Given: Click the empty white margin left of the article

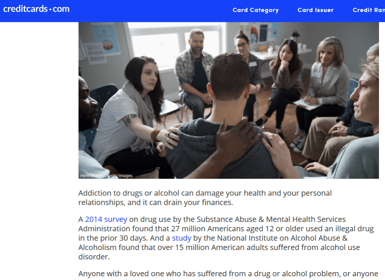Looking at the screenshot, I should [x=39, y=147].
